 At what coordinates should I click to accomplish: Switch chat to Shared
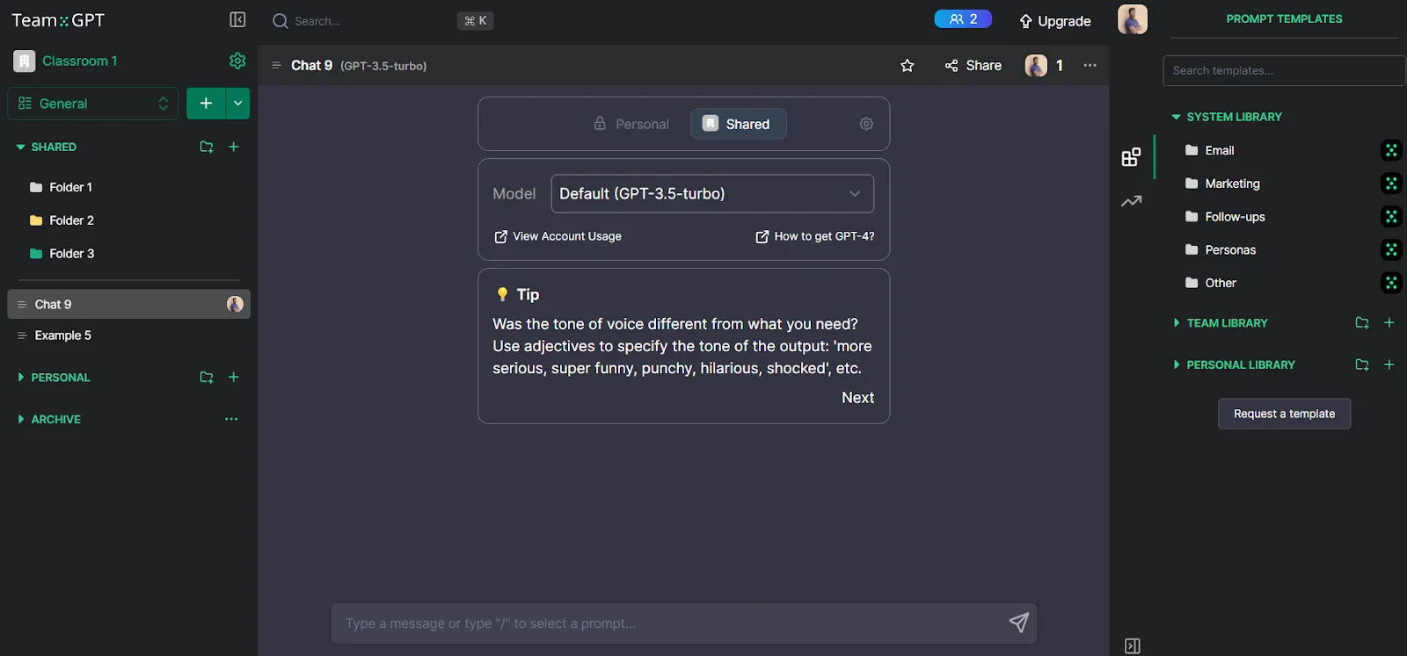point(738,124)
